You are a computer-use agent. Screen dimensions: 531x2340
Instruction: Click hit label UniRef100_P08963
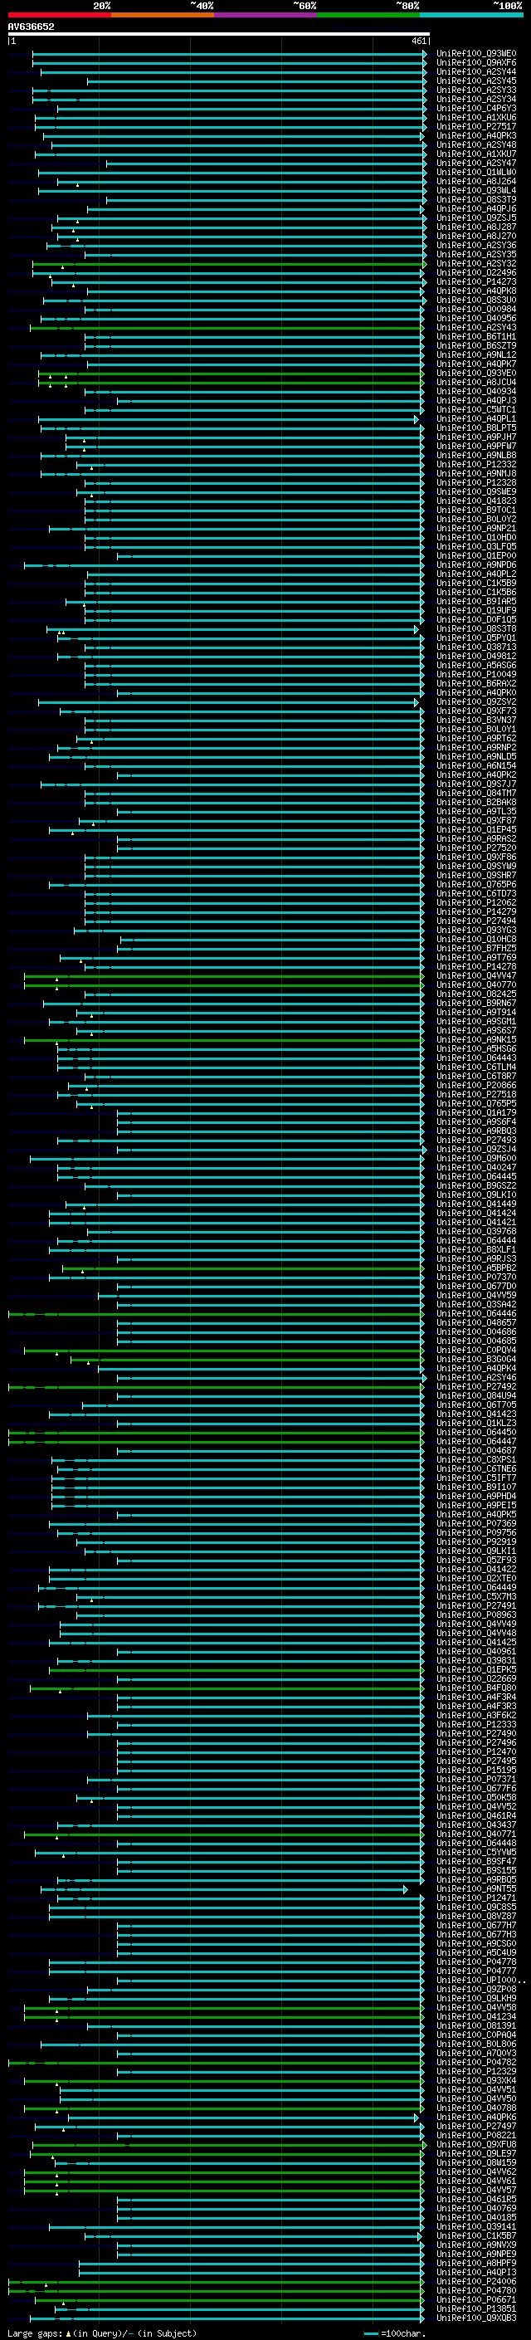point(476,1615)
